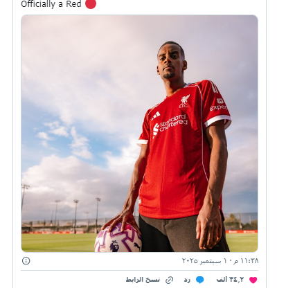This screenshot has height=288, width=286.
Task: Click the Premier League lion on the ball
Action: 114,246
